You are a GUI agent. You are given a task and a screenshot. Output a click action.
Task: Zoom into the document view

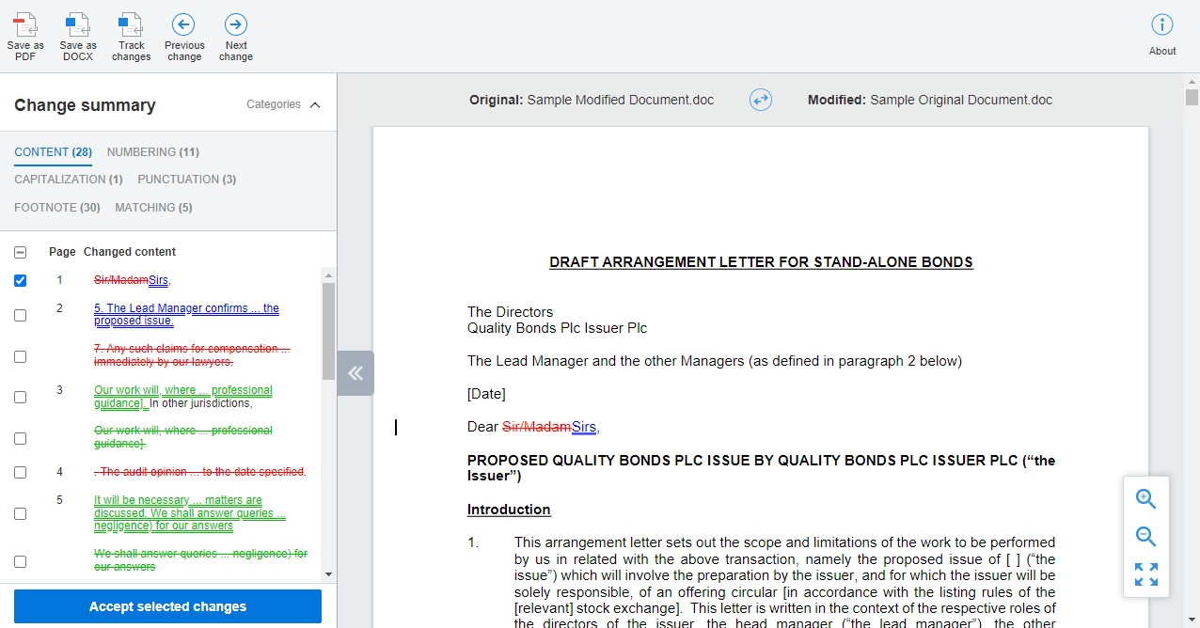tap(1145, 498)
